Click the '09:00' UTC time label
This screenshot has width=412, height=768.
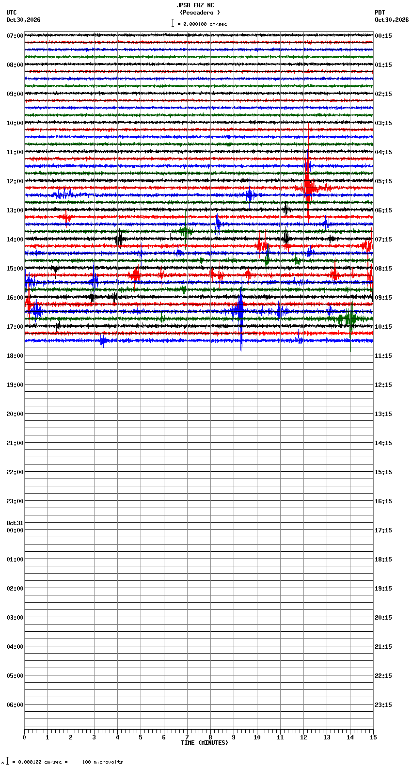[x=15, y=94]
